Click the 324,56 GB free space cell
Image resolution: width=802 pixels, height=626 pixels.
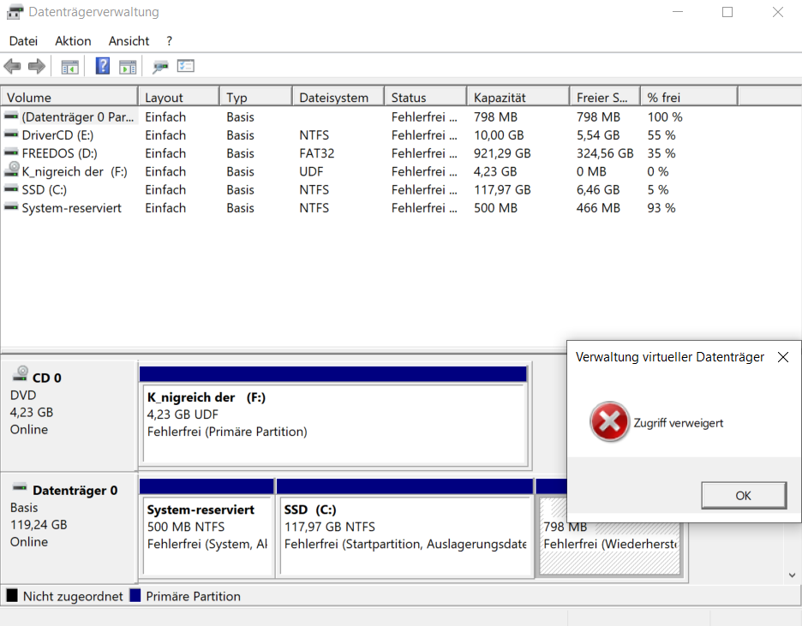pos(605,153)
